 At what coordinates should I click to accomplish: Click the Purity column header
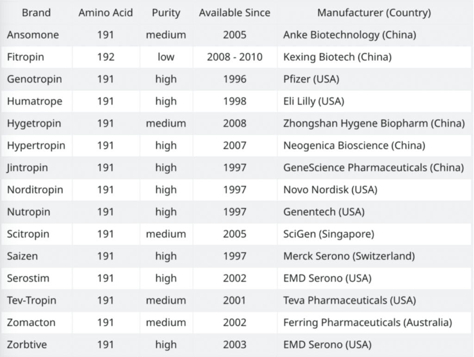click(166, 13)
